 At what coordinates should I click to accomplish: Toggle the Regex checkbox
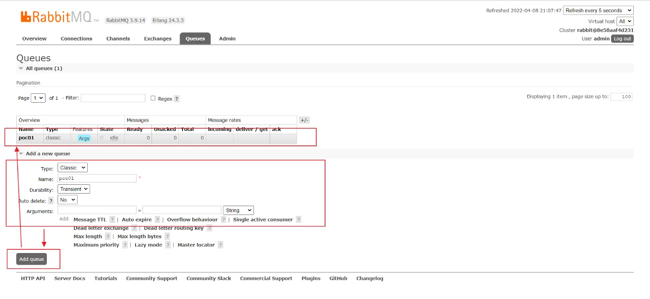click(x=153, y=98)
